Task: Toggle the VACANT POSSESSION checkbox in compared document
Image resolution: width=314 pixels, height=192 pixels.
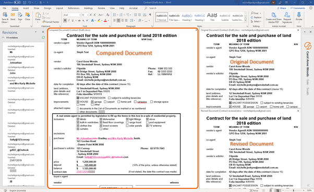Action: tap(78, 98)
